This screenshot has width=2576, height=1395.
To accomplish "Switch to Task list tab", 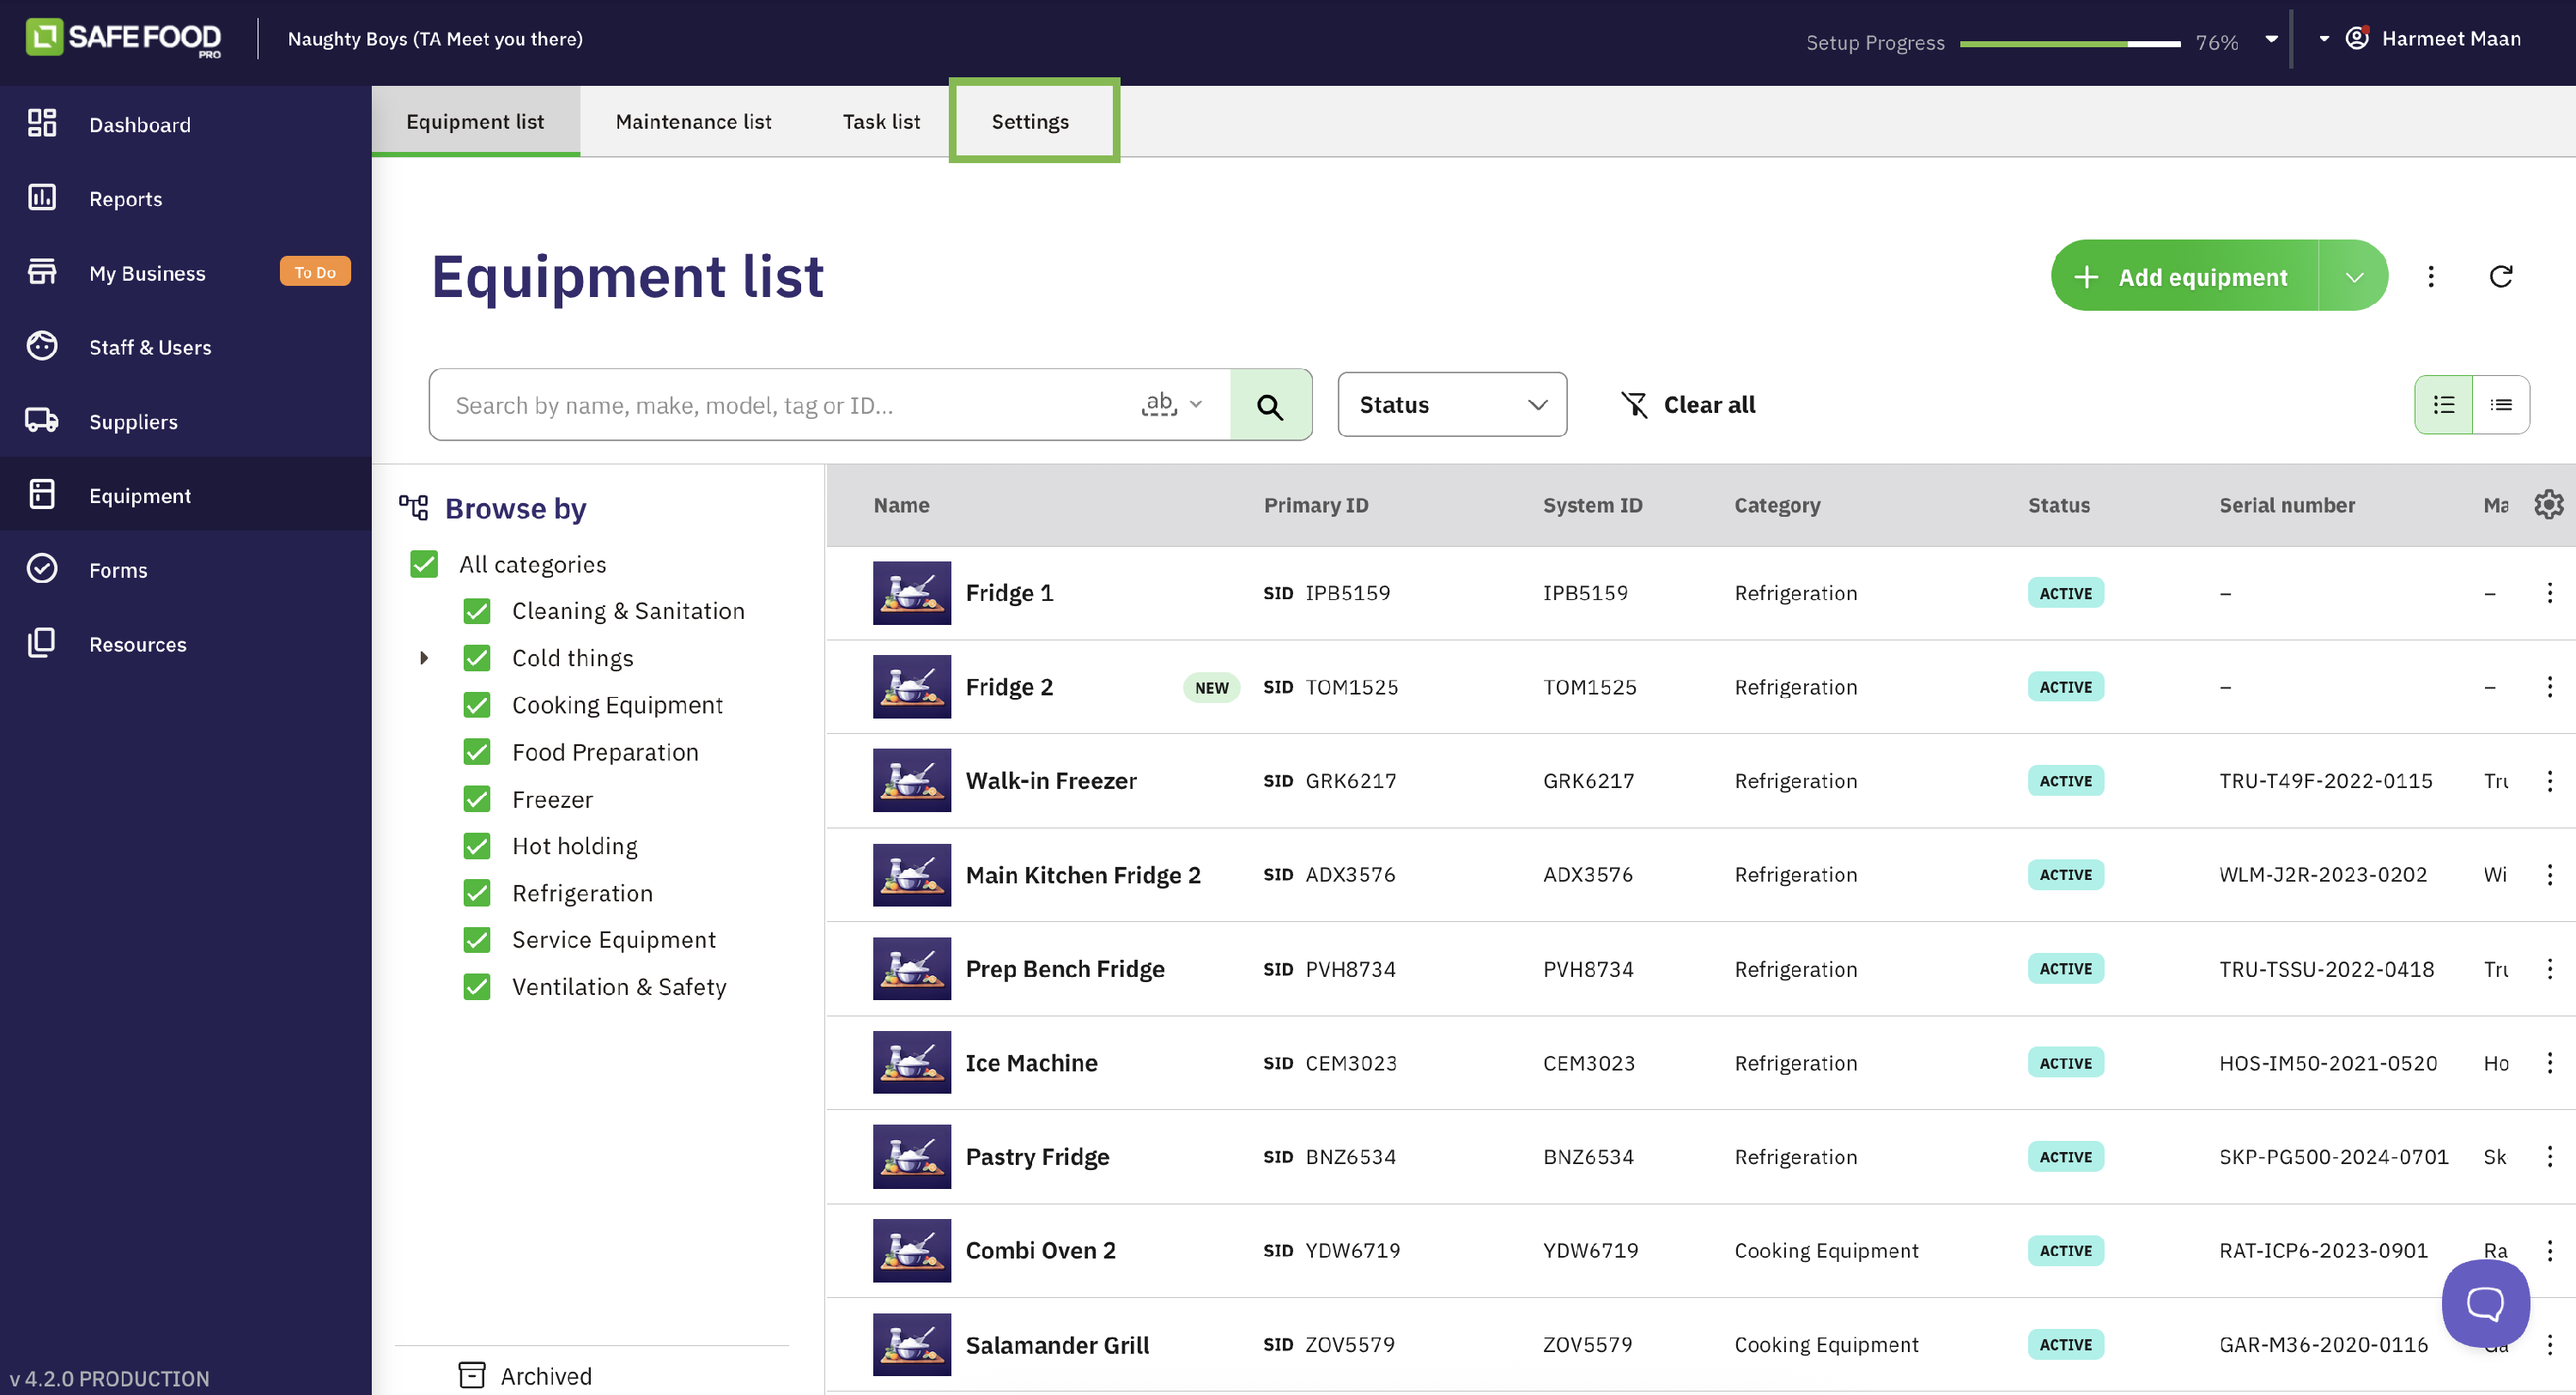I will coord(881,121).
